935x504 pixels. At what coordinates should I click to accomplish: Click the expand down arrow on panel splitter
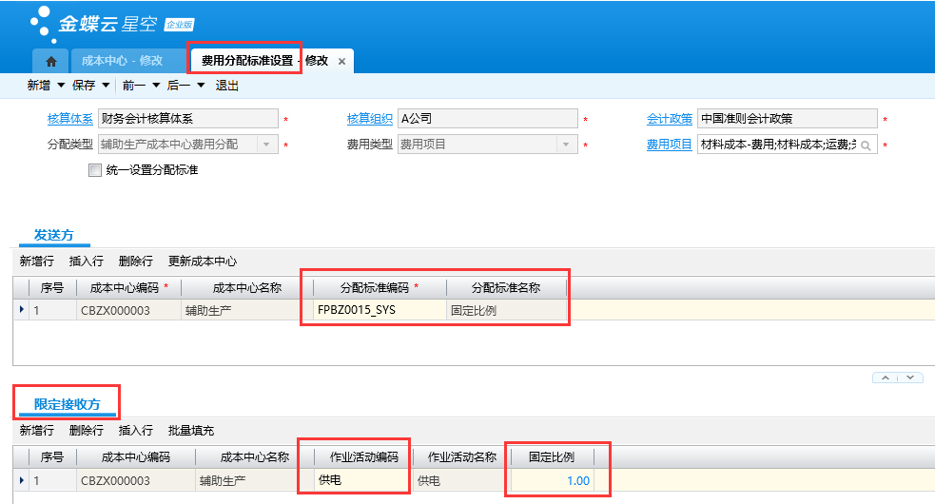910,378
